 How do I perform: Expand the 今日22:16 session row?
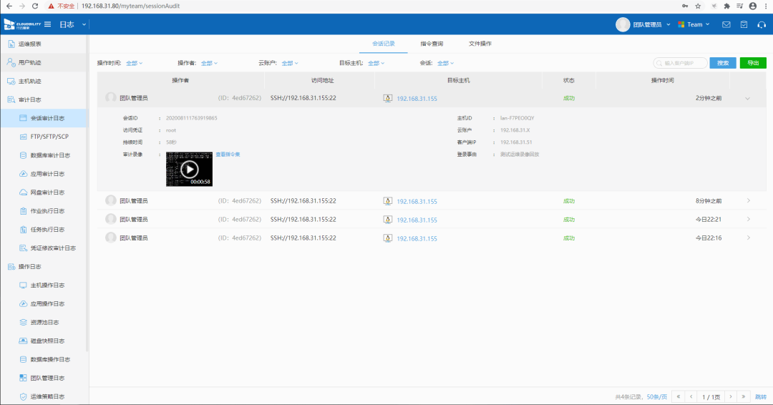point(749,238)
